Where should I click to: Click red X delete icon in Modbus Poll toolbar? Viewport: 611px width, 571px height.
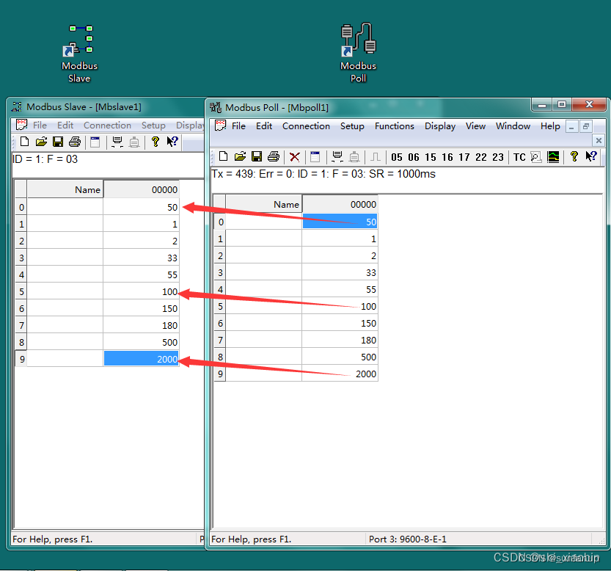tap(295, 157)
